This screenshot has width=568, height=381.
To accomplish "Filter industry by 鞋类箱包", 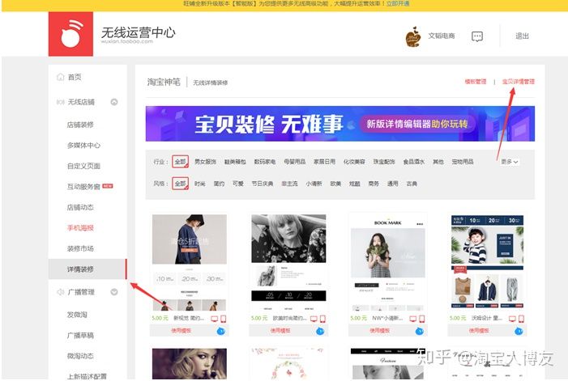I will pyautogui.click(x=235, y=162).
